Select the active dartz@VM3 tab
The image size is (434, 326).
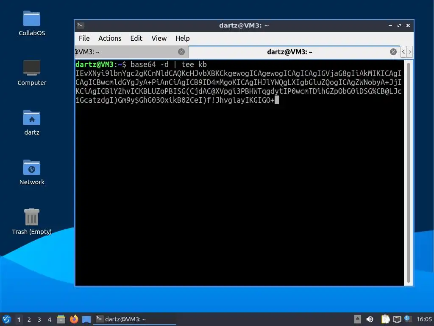click(294, 52)
